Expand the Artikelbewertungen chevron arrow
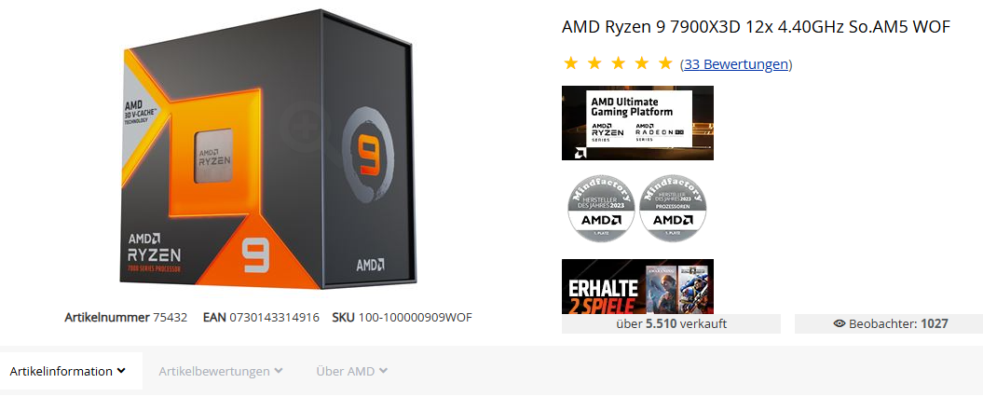Screen dimensions: 983x397 [x=279, y=371]
